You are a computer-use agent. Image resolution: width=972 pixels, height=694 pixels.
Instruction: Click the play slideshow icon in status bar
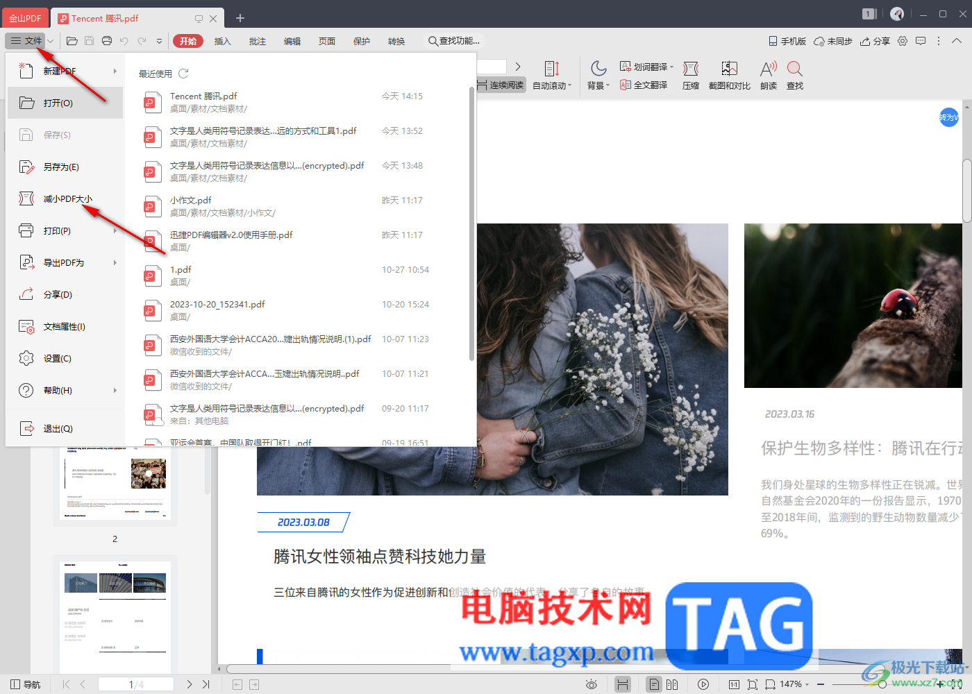(703, 684)
